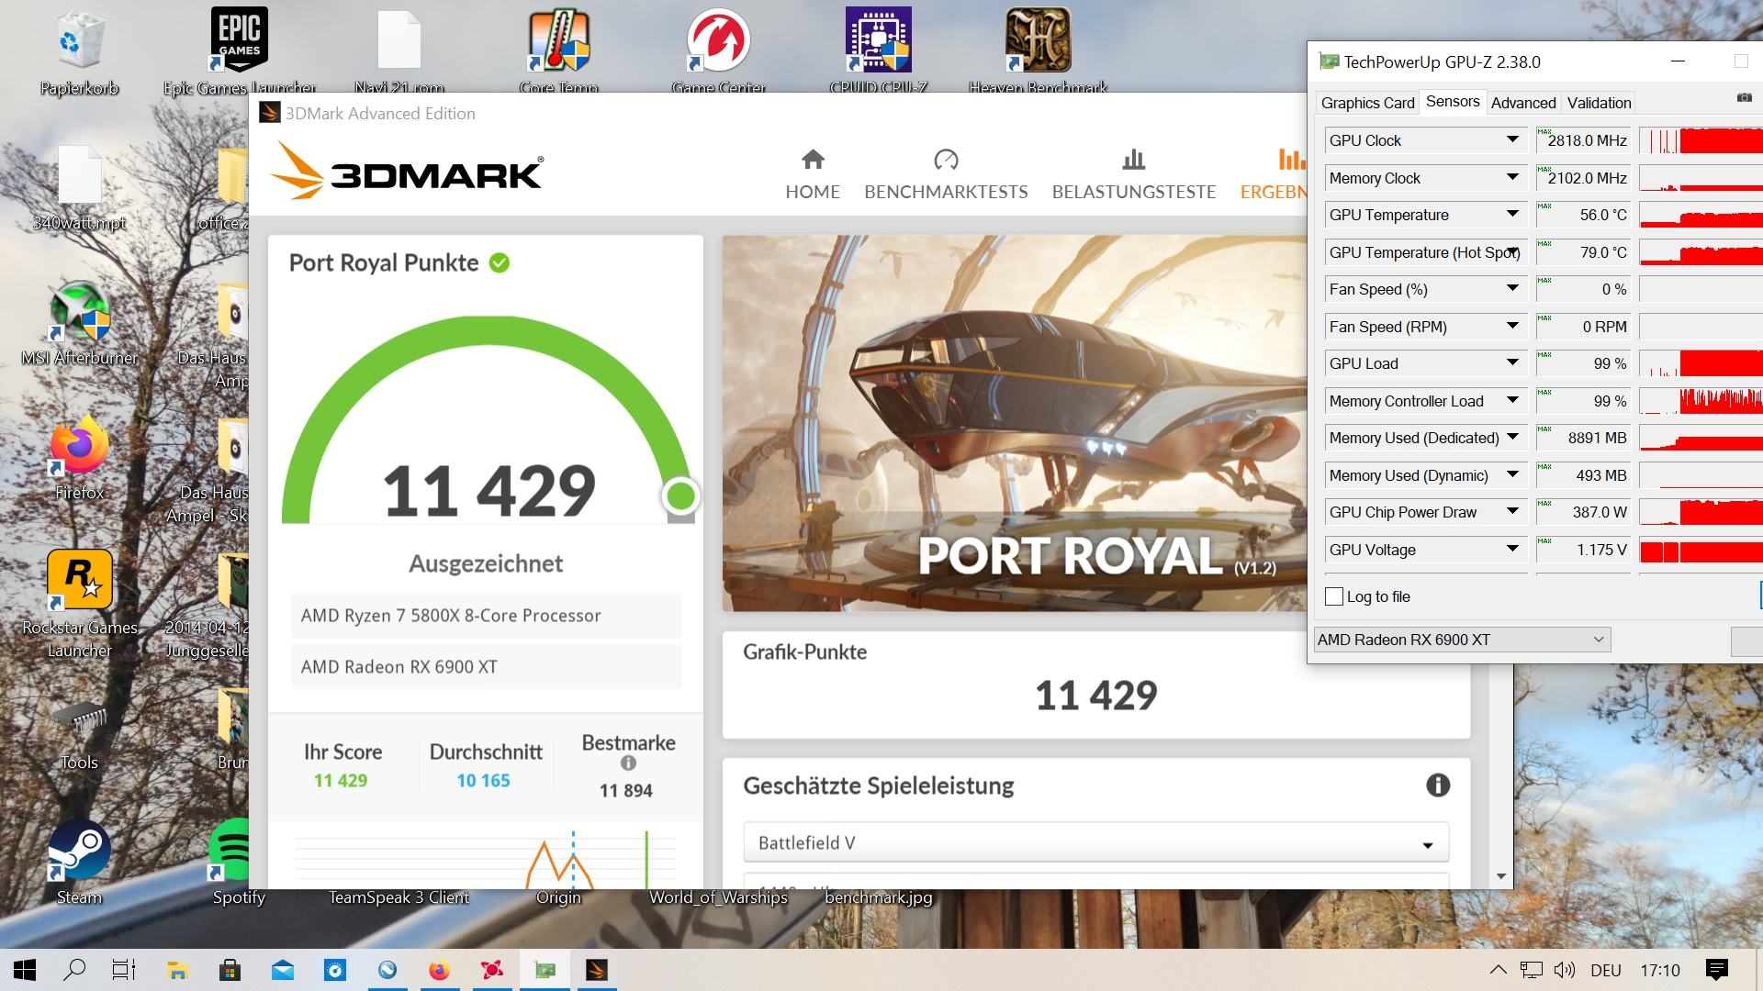
Task: Open the Advanced tab in GPU-Z
Action: [1523, 103]
